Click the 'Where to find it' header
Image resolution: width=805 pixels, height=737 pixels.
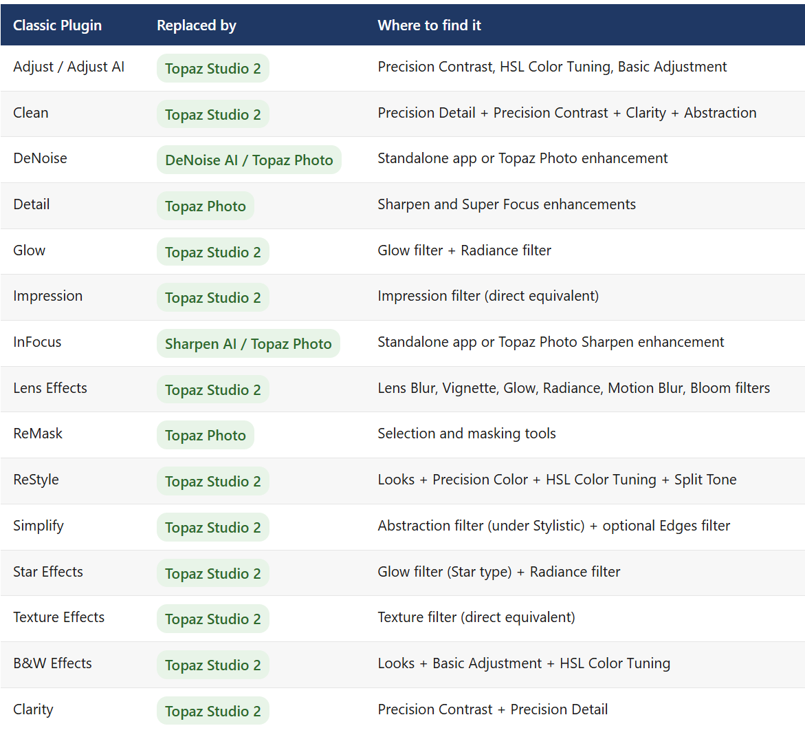[x=429, y=25]
